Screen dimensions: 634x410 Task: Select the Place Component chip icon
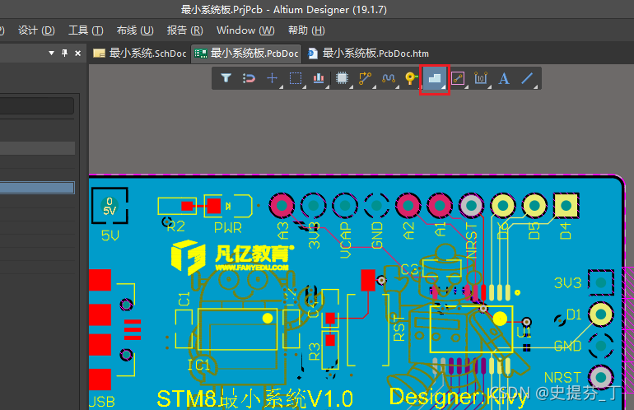point(342,78)
